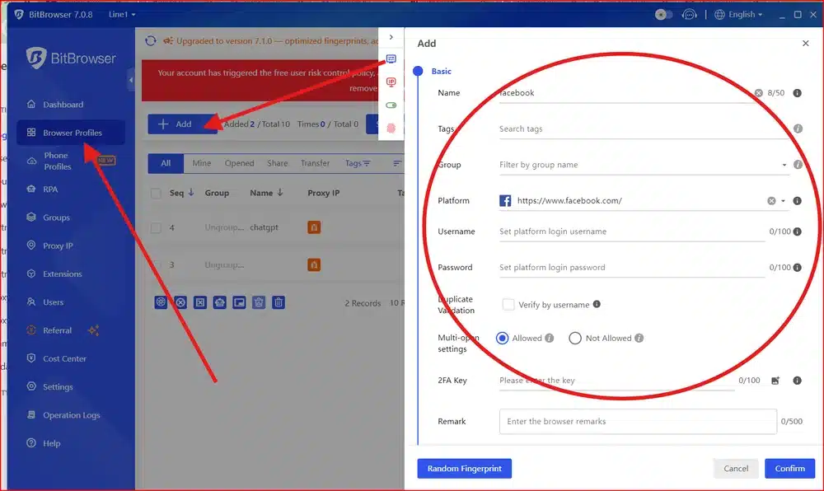Tick the checkbox for profile row 4
Image resolution: width=824 pixels, height=491 pixels.
point(155,225)
